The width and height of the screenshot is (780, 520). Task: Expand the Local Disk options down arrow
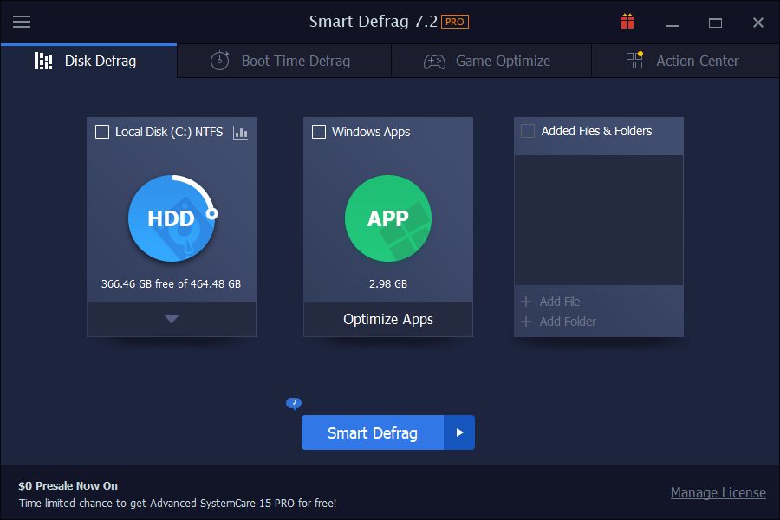click(172, 319)
